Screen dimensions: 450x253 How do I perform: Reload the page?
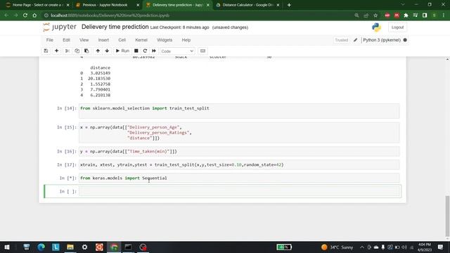(25, 15)
